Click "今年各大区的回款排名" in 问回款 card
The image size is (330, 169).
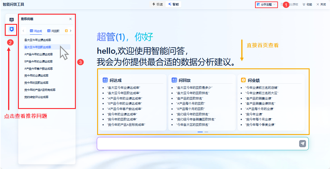pyautogui.click(x=193, y=125)
